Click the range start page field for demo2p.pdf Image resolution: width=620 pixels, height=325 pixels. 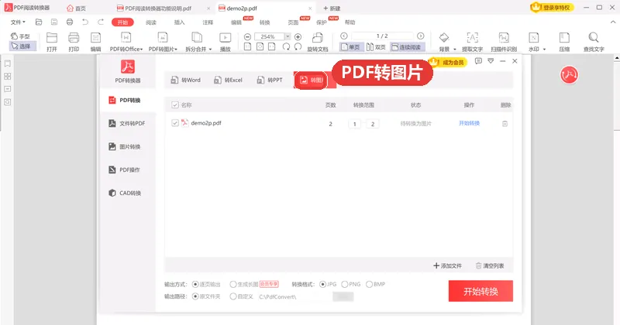[355, 124]
